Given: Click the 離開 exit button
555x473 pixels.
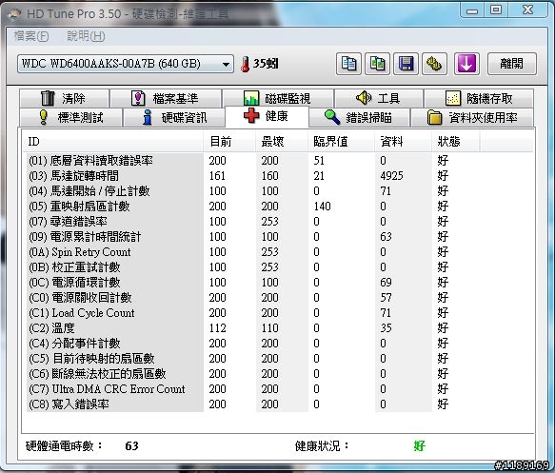Looking at the screenshot, I should point(512,64).
